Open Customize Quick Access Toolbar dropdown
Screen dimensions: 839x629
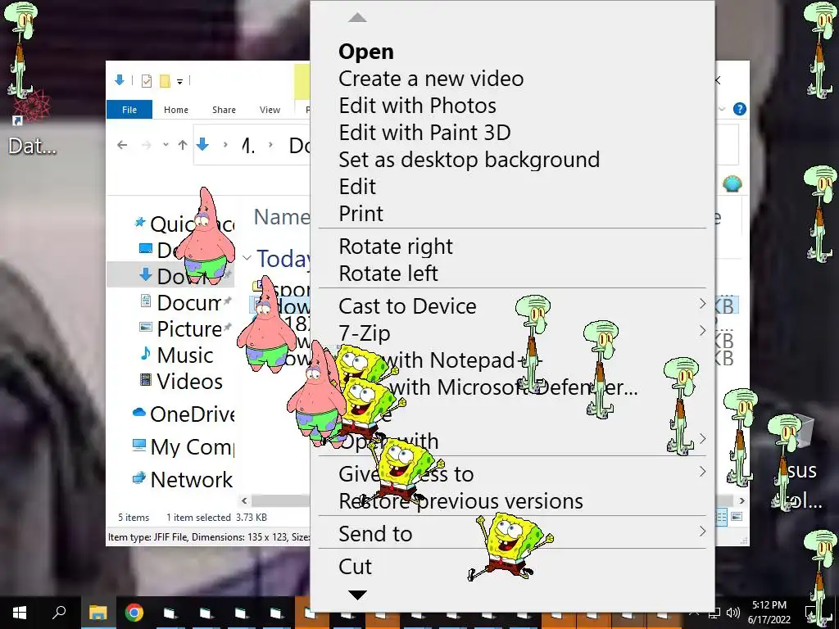pyautogui.click(x=179, y=81)
